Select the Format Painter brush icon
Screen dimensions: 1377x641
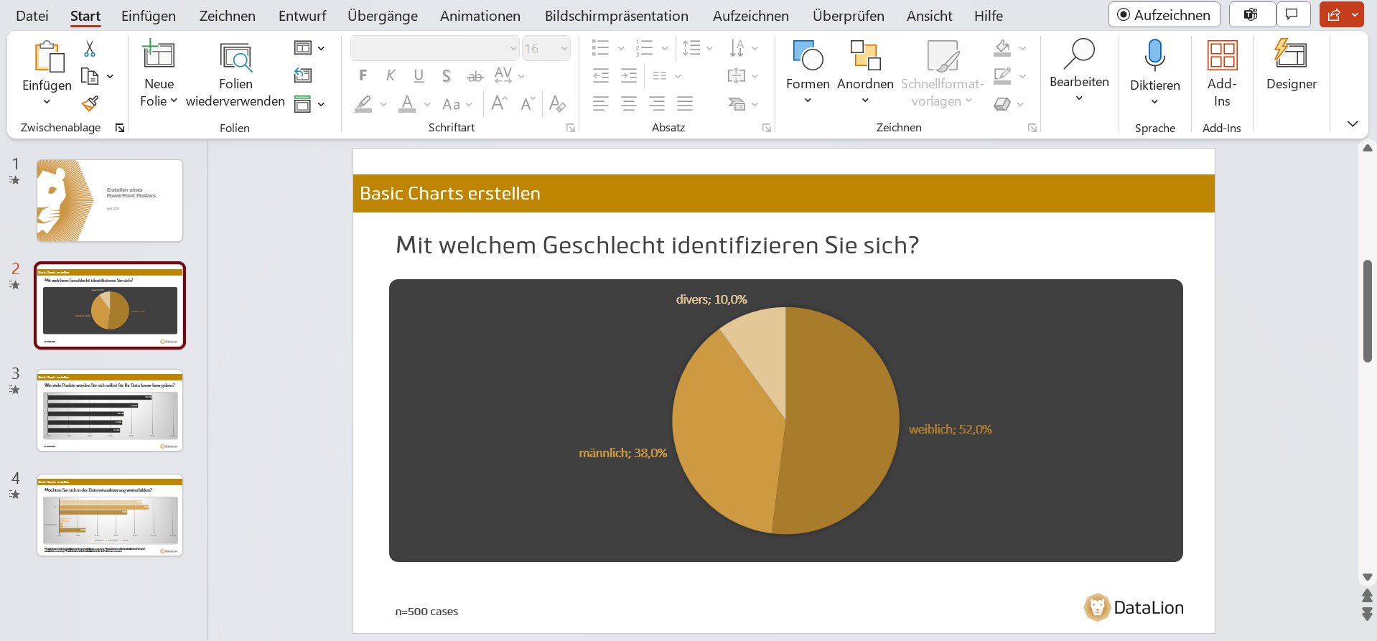click(90, 103)
